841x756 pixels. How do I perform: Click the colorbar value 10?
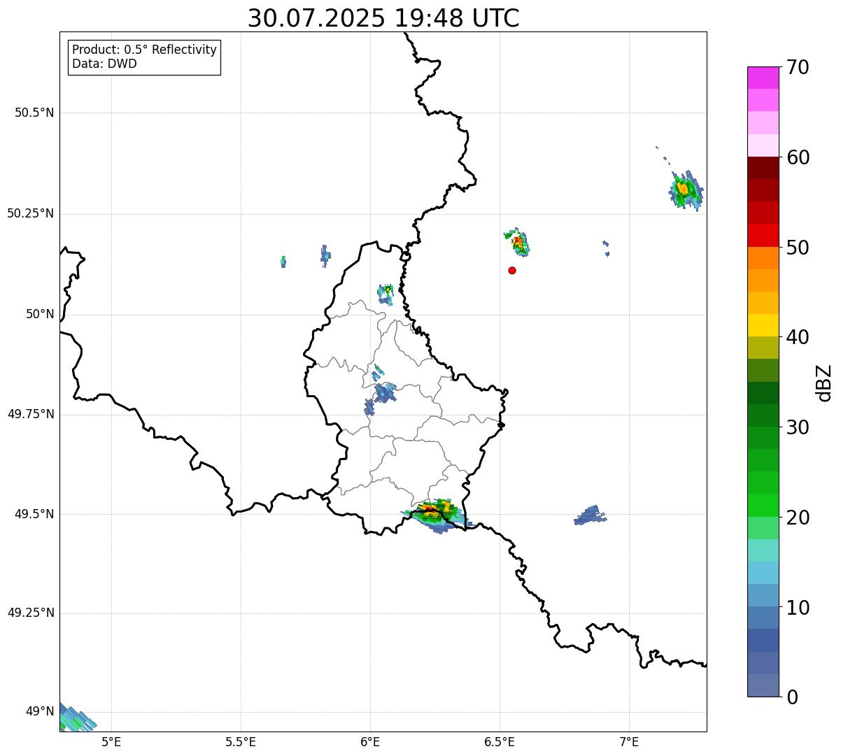coord(798,608)
